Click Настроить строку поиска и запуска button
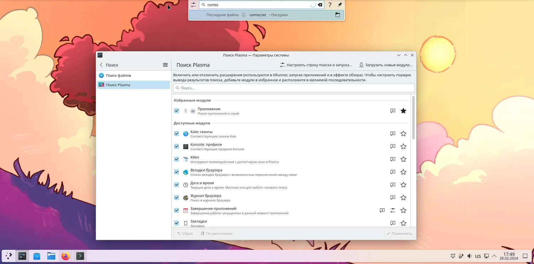534x264 pixels. [x=316, y=65]
